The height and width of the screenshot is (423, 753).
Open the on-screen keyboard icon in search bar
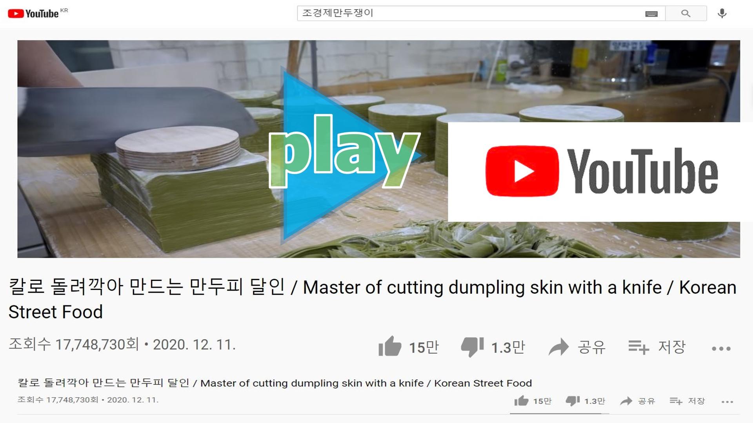[x=651, y=14]
